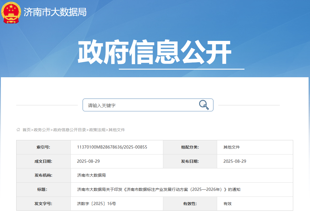
Task: Click the 济数字〔2025〕16号 document number
Action: (x=96, y=204)
